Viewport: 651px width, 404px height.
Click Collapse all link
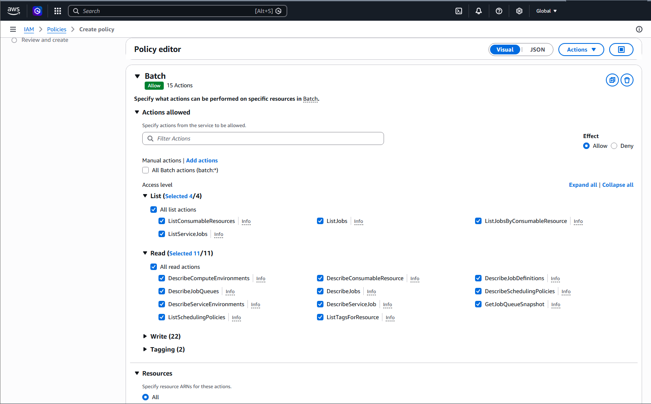618,185
